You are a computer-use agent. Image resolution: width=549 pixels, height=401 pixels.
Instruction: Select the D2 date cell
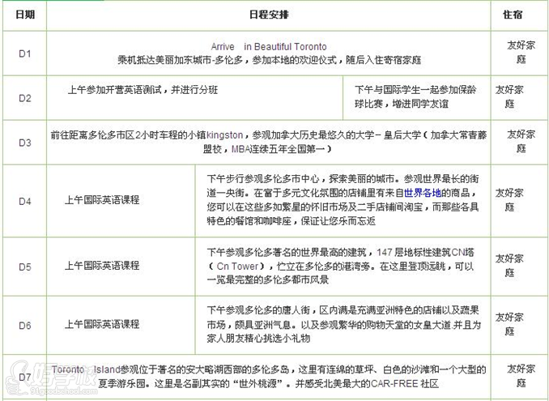[x=25, y=98]
